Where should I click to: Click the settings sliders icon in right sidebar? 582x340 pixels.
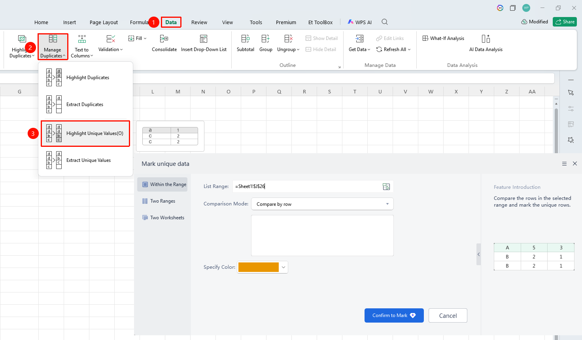(571, 108)
